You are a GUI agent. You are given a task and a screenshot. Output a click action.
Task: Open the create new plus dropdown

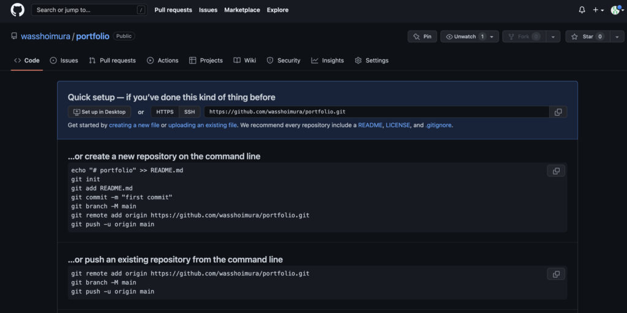click(598, 10)
